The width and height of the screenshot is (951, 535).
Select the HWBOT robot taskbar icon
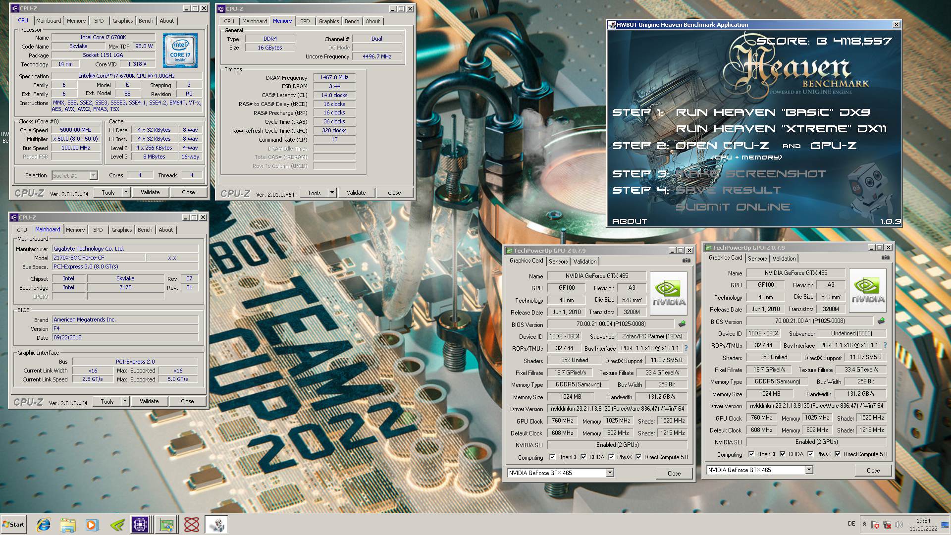click(216, 525)
